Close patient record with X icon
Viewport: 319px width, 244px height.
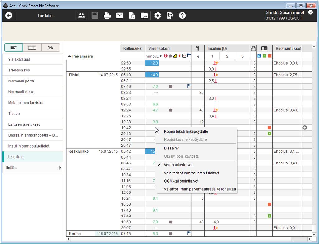click(311, 12)
